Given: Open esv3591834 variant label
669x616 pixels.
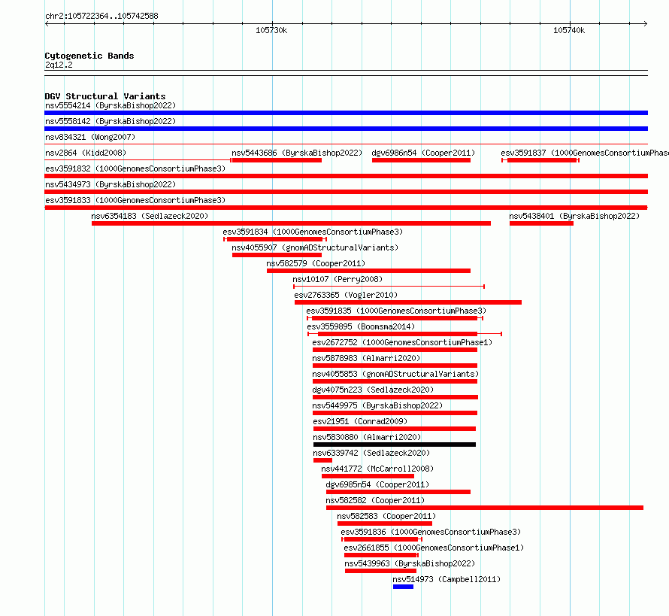Looking at the screenshot, I should (x=313, y=232).
